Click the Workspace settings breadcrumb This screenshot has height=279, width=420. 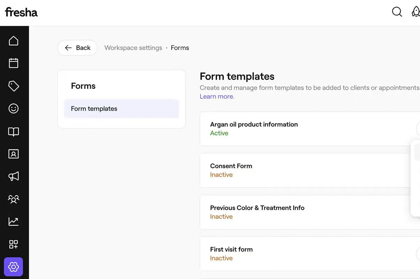click(133, 47)
